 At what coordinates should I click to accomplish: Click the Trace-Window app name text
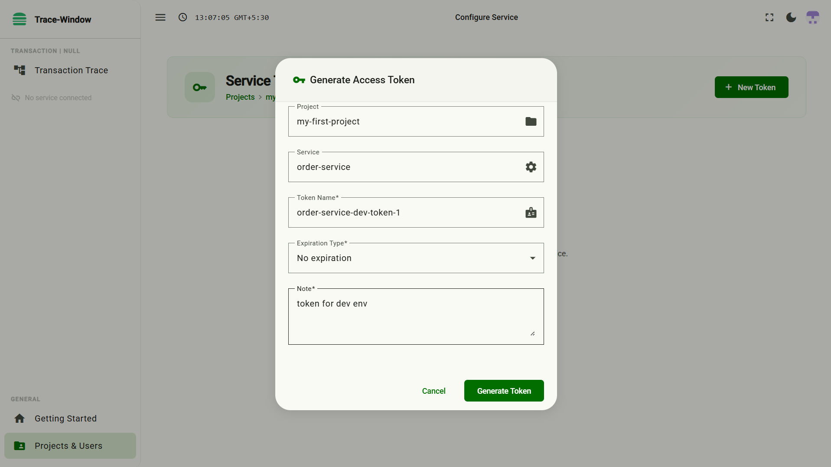point(63,20)
